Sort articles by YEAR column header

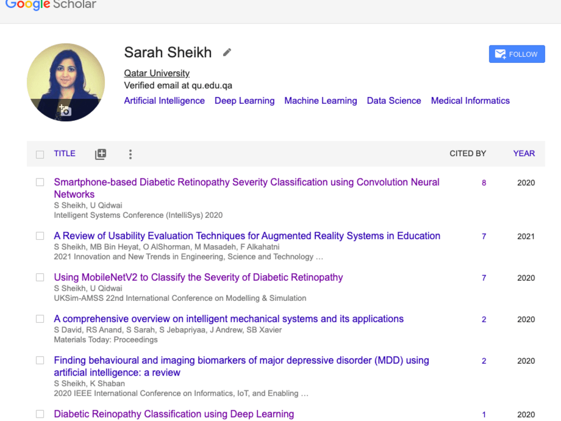(x=524, y=154)
